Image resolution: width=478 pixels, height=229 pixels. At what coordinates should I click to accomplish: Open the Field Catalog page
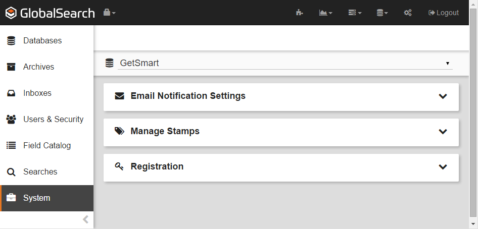(47, 146)
